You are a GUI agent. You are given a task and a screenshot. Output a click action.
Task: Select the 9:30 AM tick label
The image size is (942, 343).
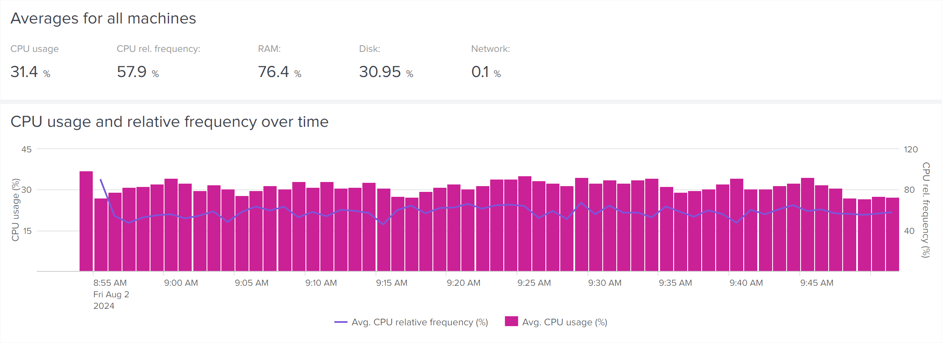604,283
